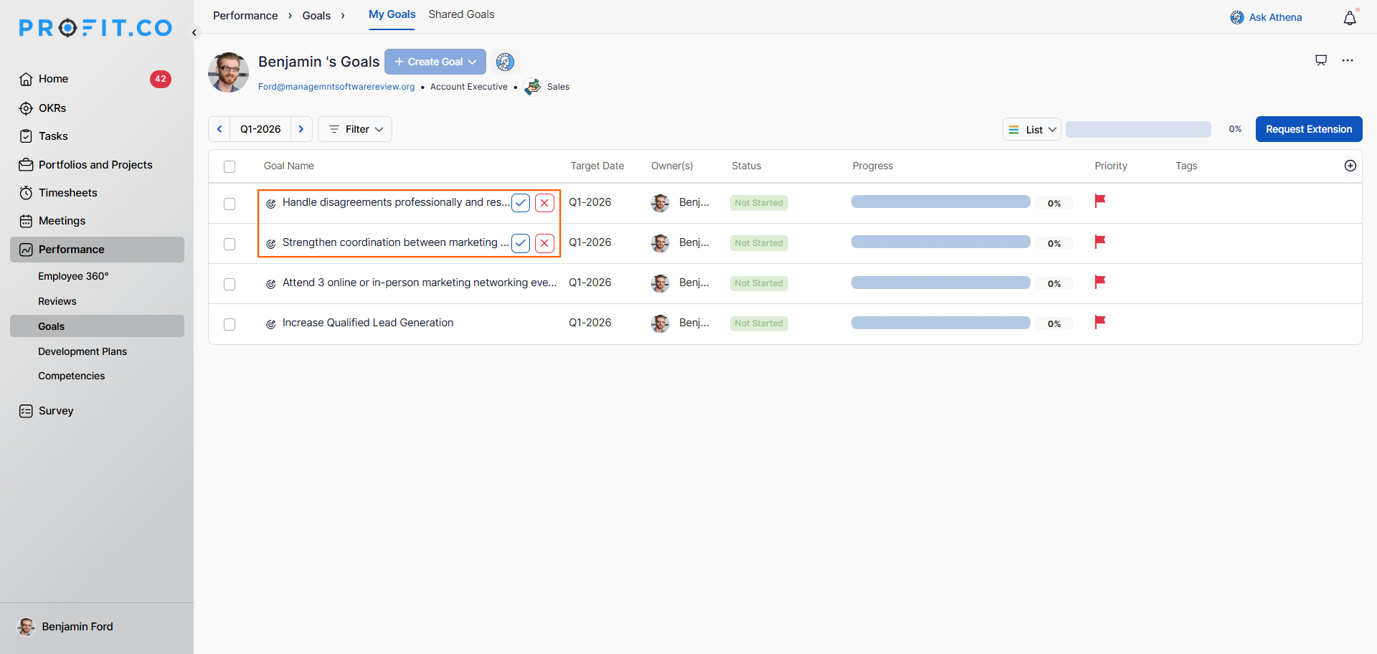This screenshot has width=1377, height=654.
Task: Click the progress bar of the 'Attend 3 online' goal
Action: [x=940, y=283]
